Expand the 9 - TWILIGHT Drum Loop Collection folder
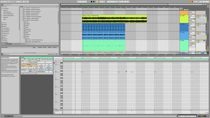 pyautogui.click(x=22, y=17)
